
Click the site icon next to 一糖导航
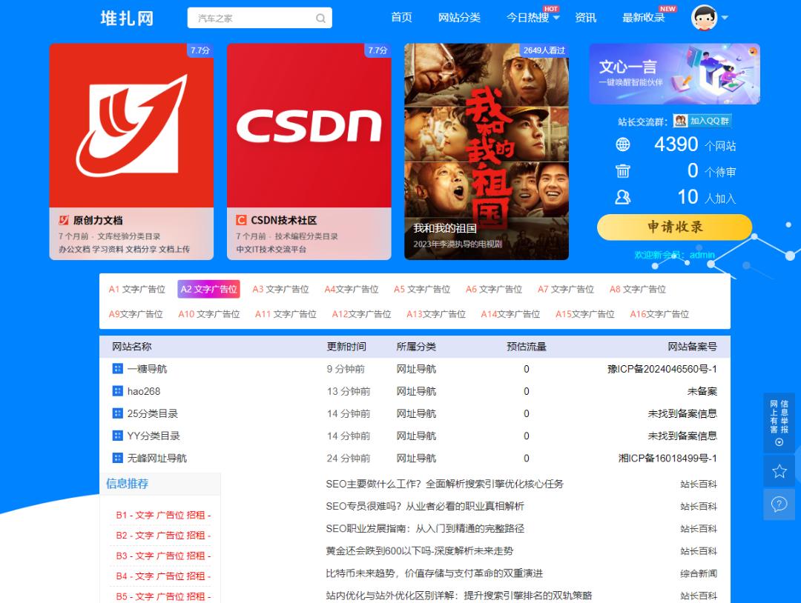point(117,368)
